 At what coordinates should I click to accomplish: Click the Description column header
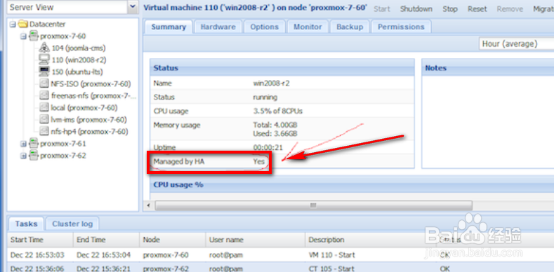pyautogui.click(x=371, y=240)
